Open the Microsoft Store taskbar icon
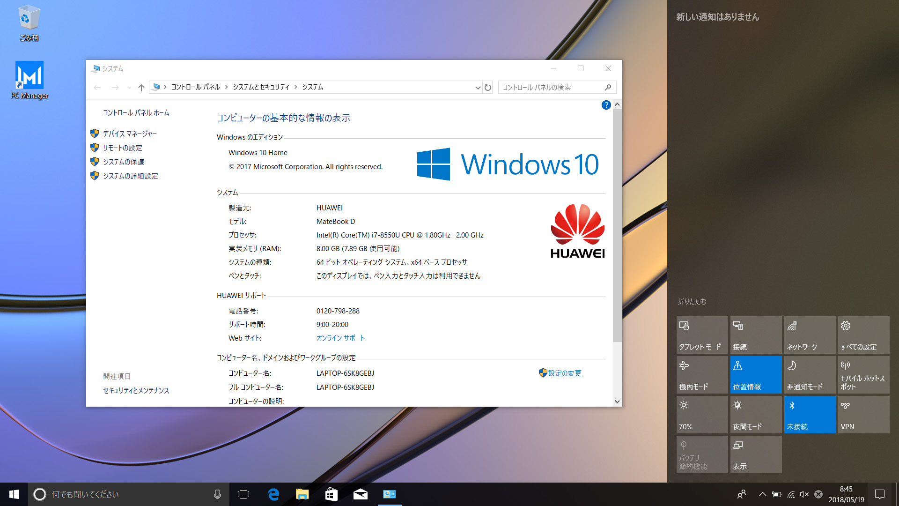Viewport: 899px width, 506px height. click(331, 494)
